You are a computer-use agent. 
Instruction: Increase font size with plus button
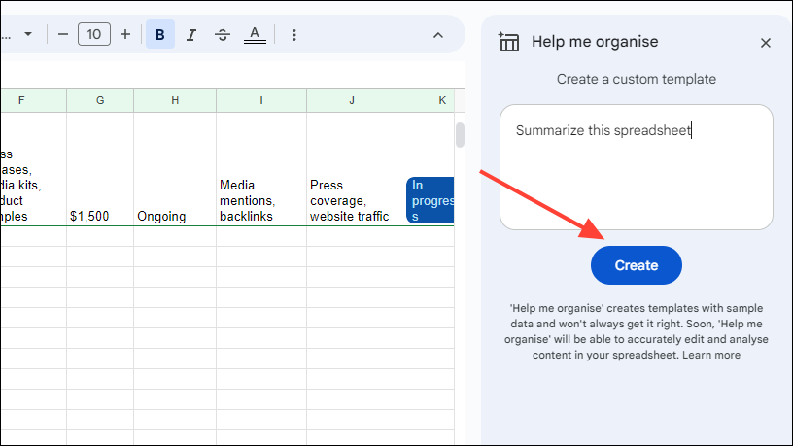(x=125, y=34)
